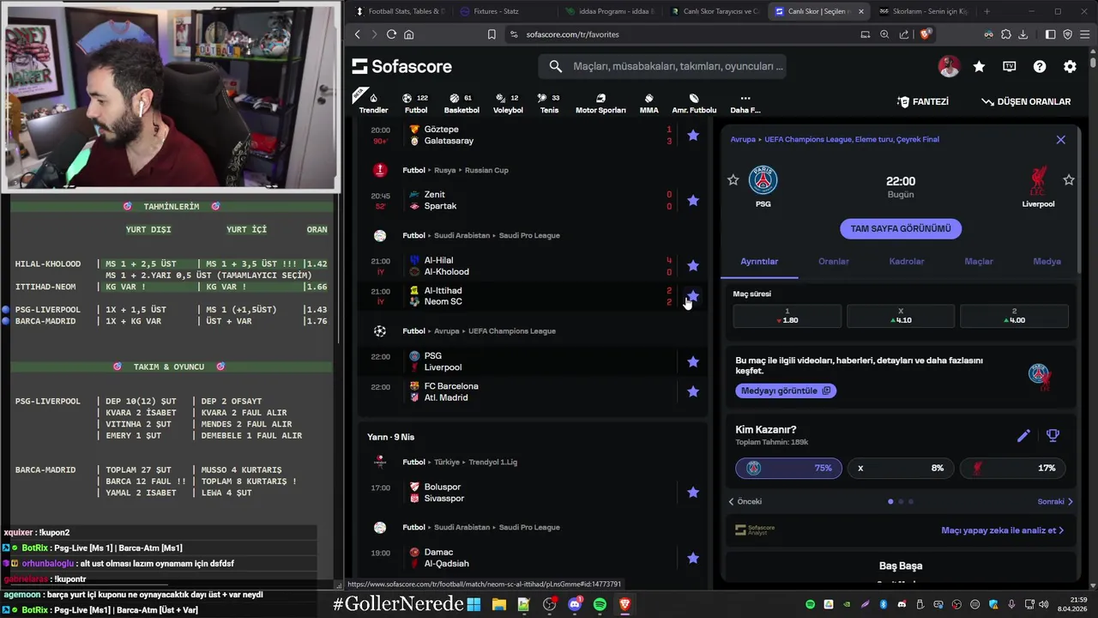Open favorites star in Sofascore header
Image resolution: width=1098 pixels, height=618 pixels.
point(979,66)
